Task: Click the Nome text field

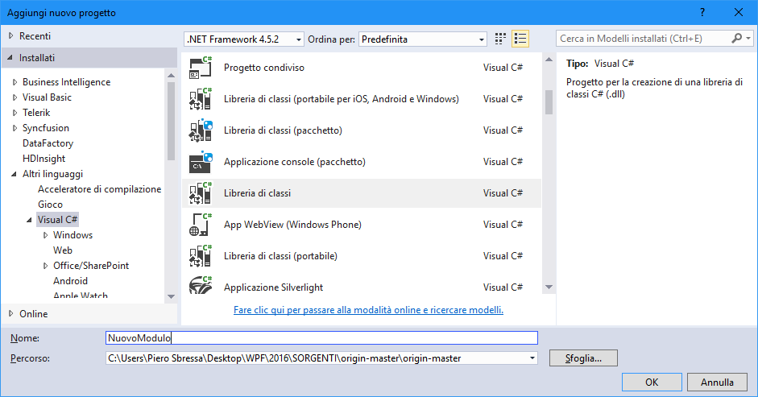Action: tap(321, 337)
